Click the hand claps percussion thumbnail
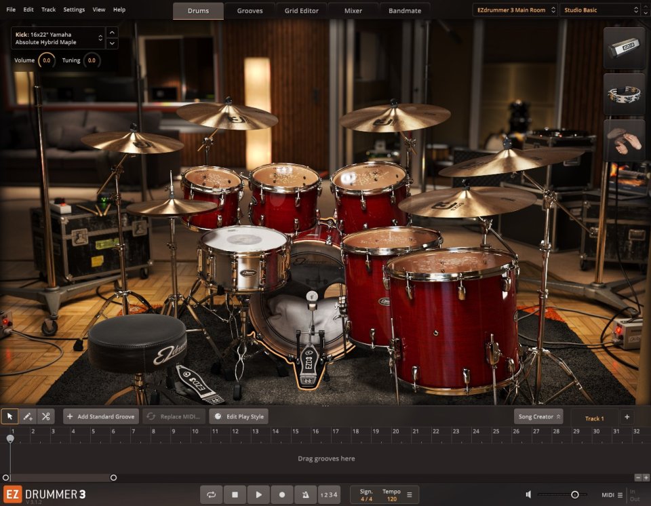Screen dimensions: 651x506 (624, 140)
